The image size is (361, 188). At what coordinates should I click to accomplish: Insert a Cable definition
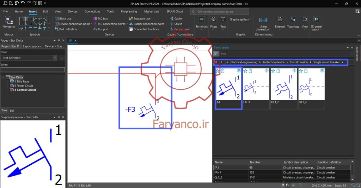click(x=176, y=18)
